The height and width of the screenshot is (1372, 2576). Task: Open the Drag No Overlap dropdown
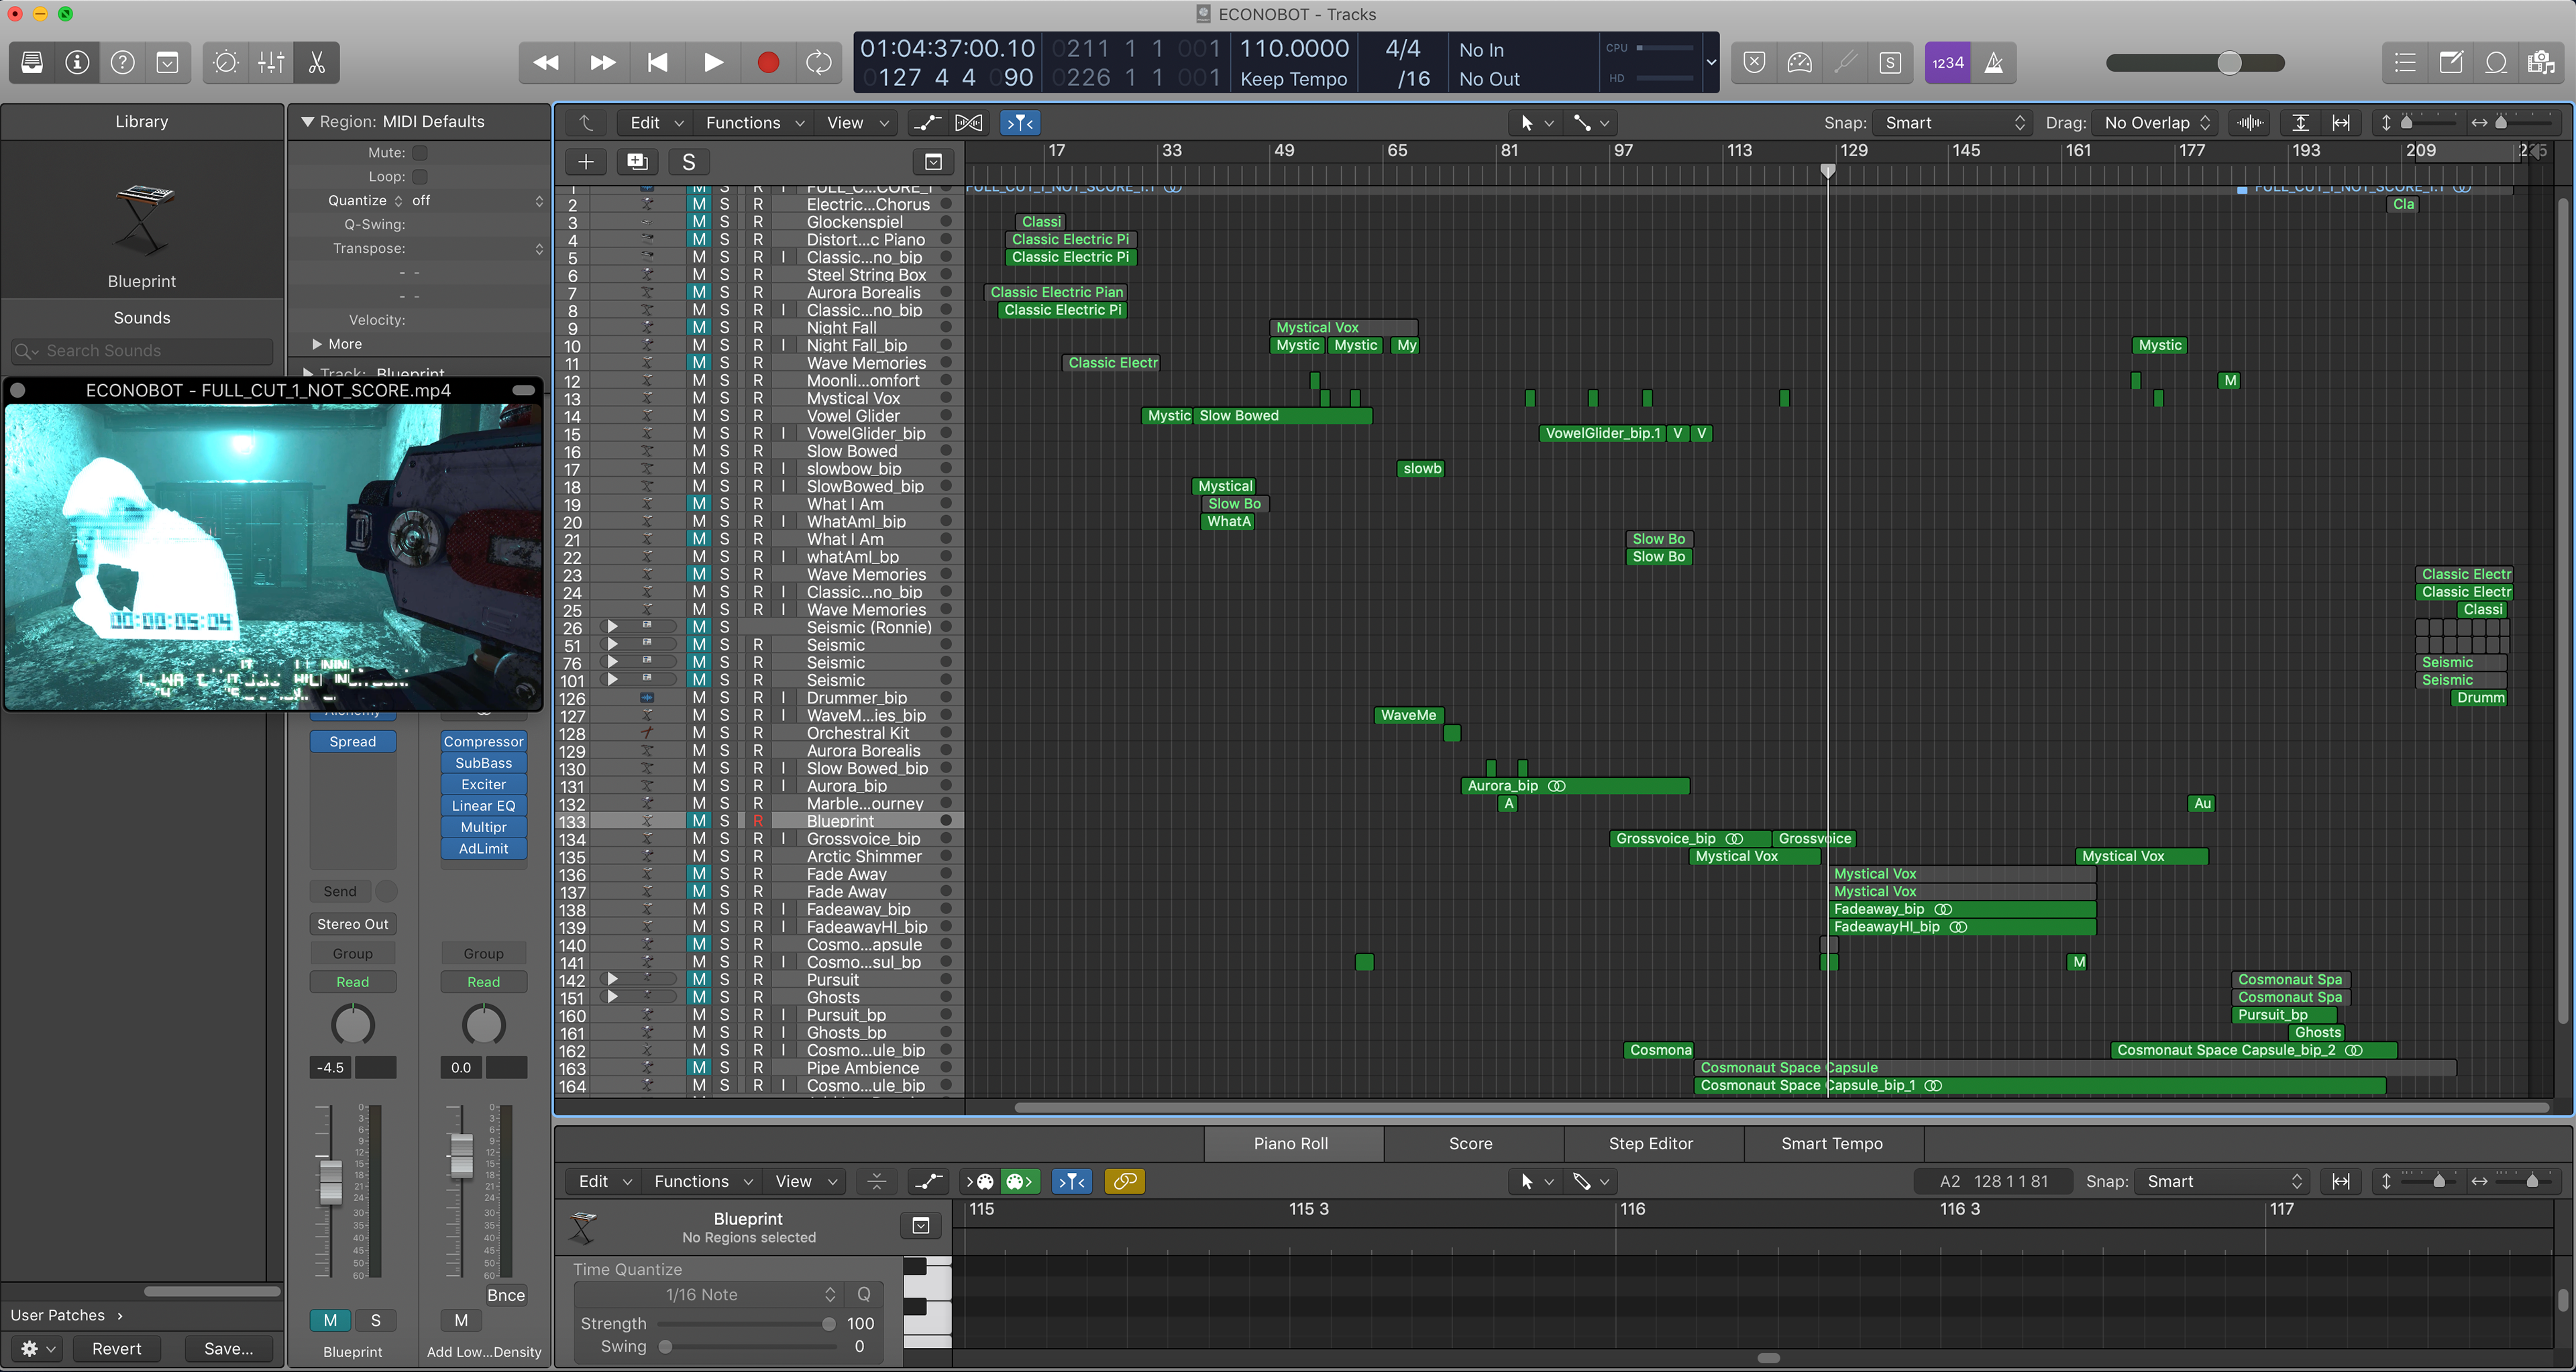click(x=2155, y=123)
